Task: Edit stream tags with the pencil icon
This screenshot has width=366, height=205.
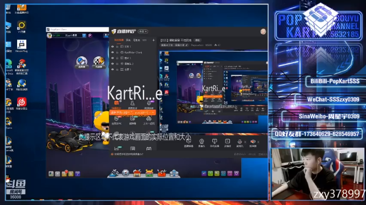Action: (186, 45)
